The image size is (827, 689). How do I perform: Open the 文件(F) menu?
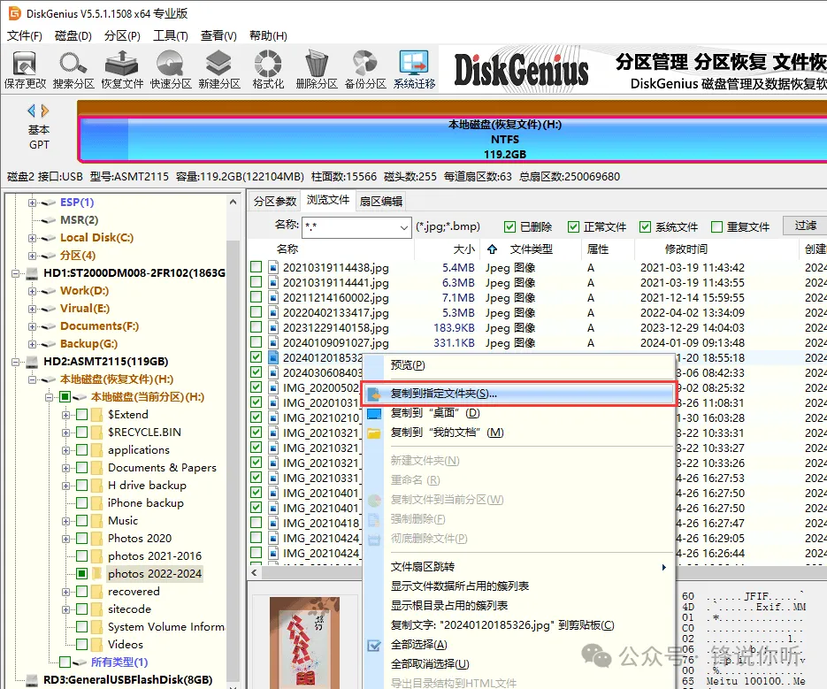tap(24, 36)
